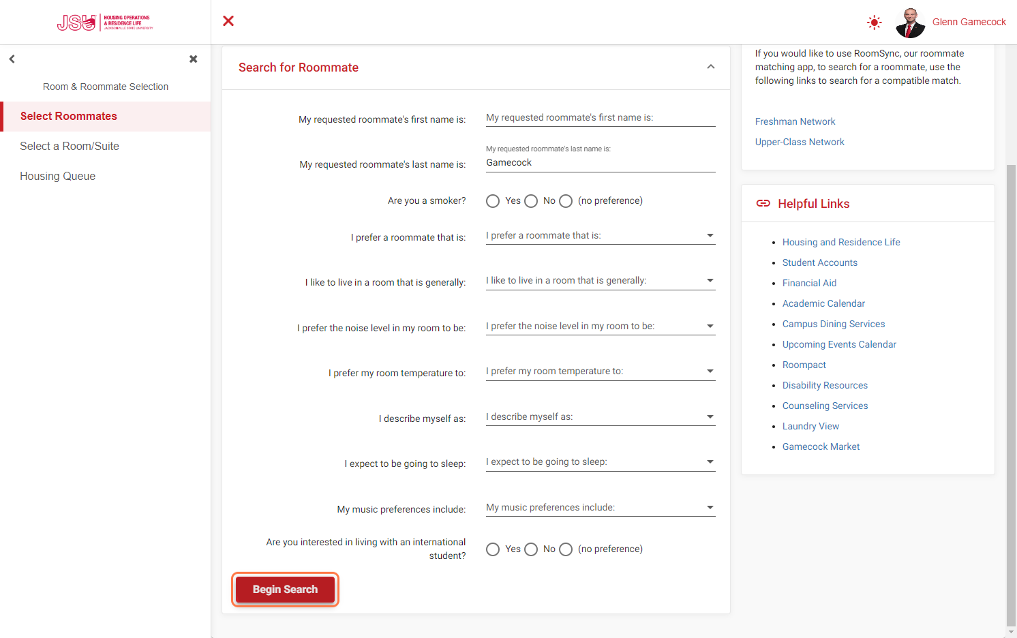Click the Glenn Gamecock username
This screenshot has width=1017, height=638.
pyautogui.click(x=969, y=22)
